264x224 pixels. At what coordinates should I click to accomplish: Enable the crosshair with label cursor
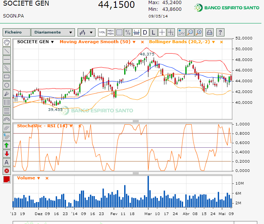click(171, 32)
